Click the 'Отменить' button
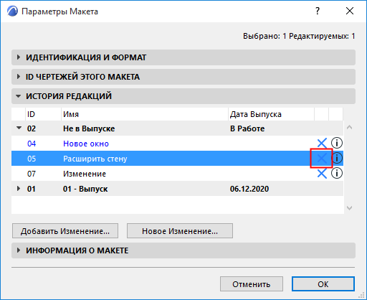367x300 pixels. [252, 284]
